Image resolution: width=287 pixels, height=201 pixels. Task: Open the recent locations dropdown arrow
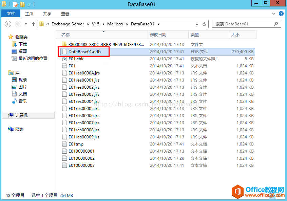(26, 24)
